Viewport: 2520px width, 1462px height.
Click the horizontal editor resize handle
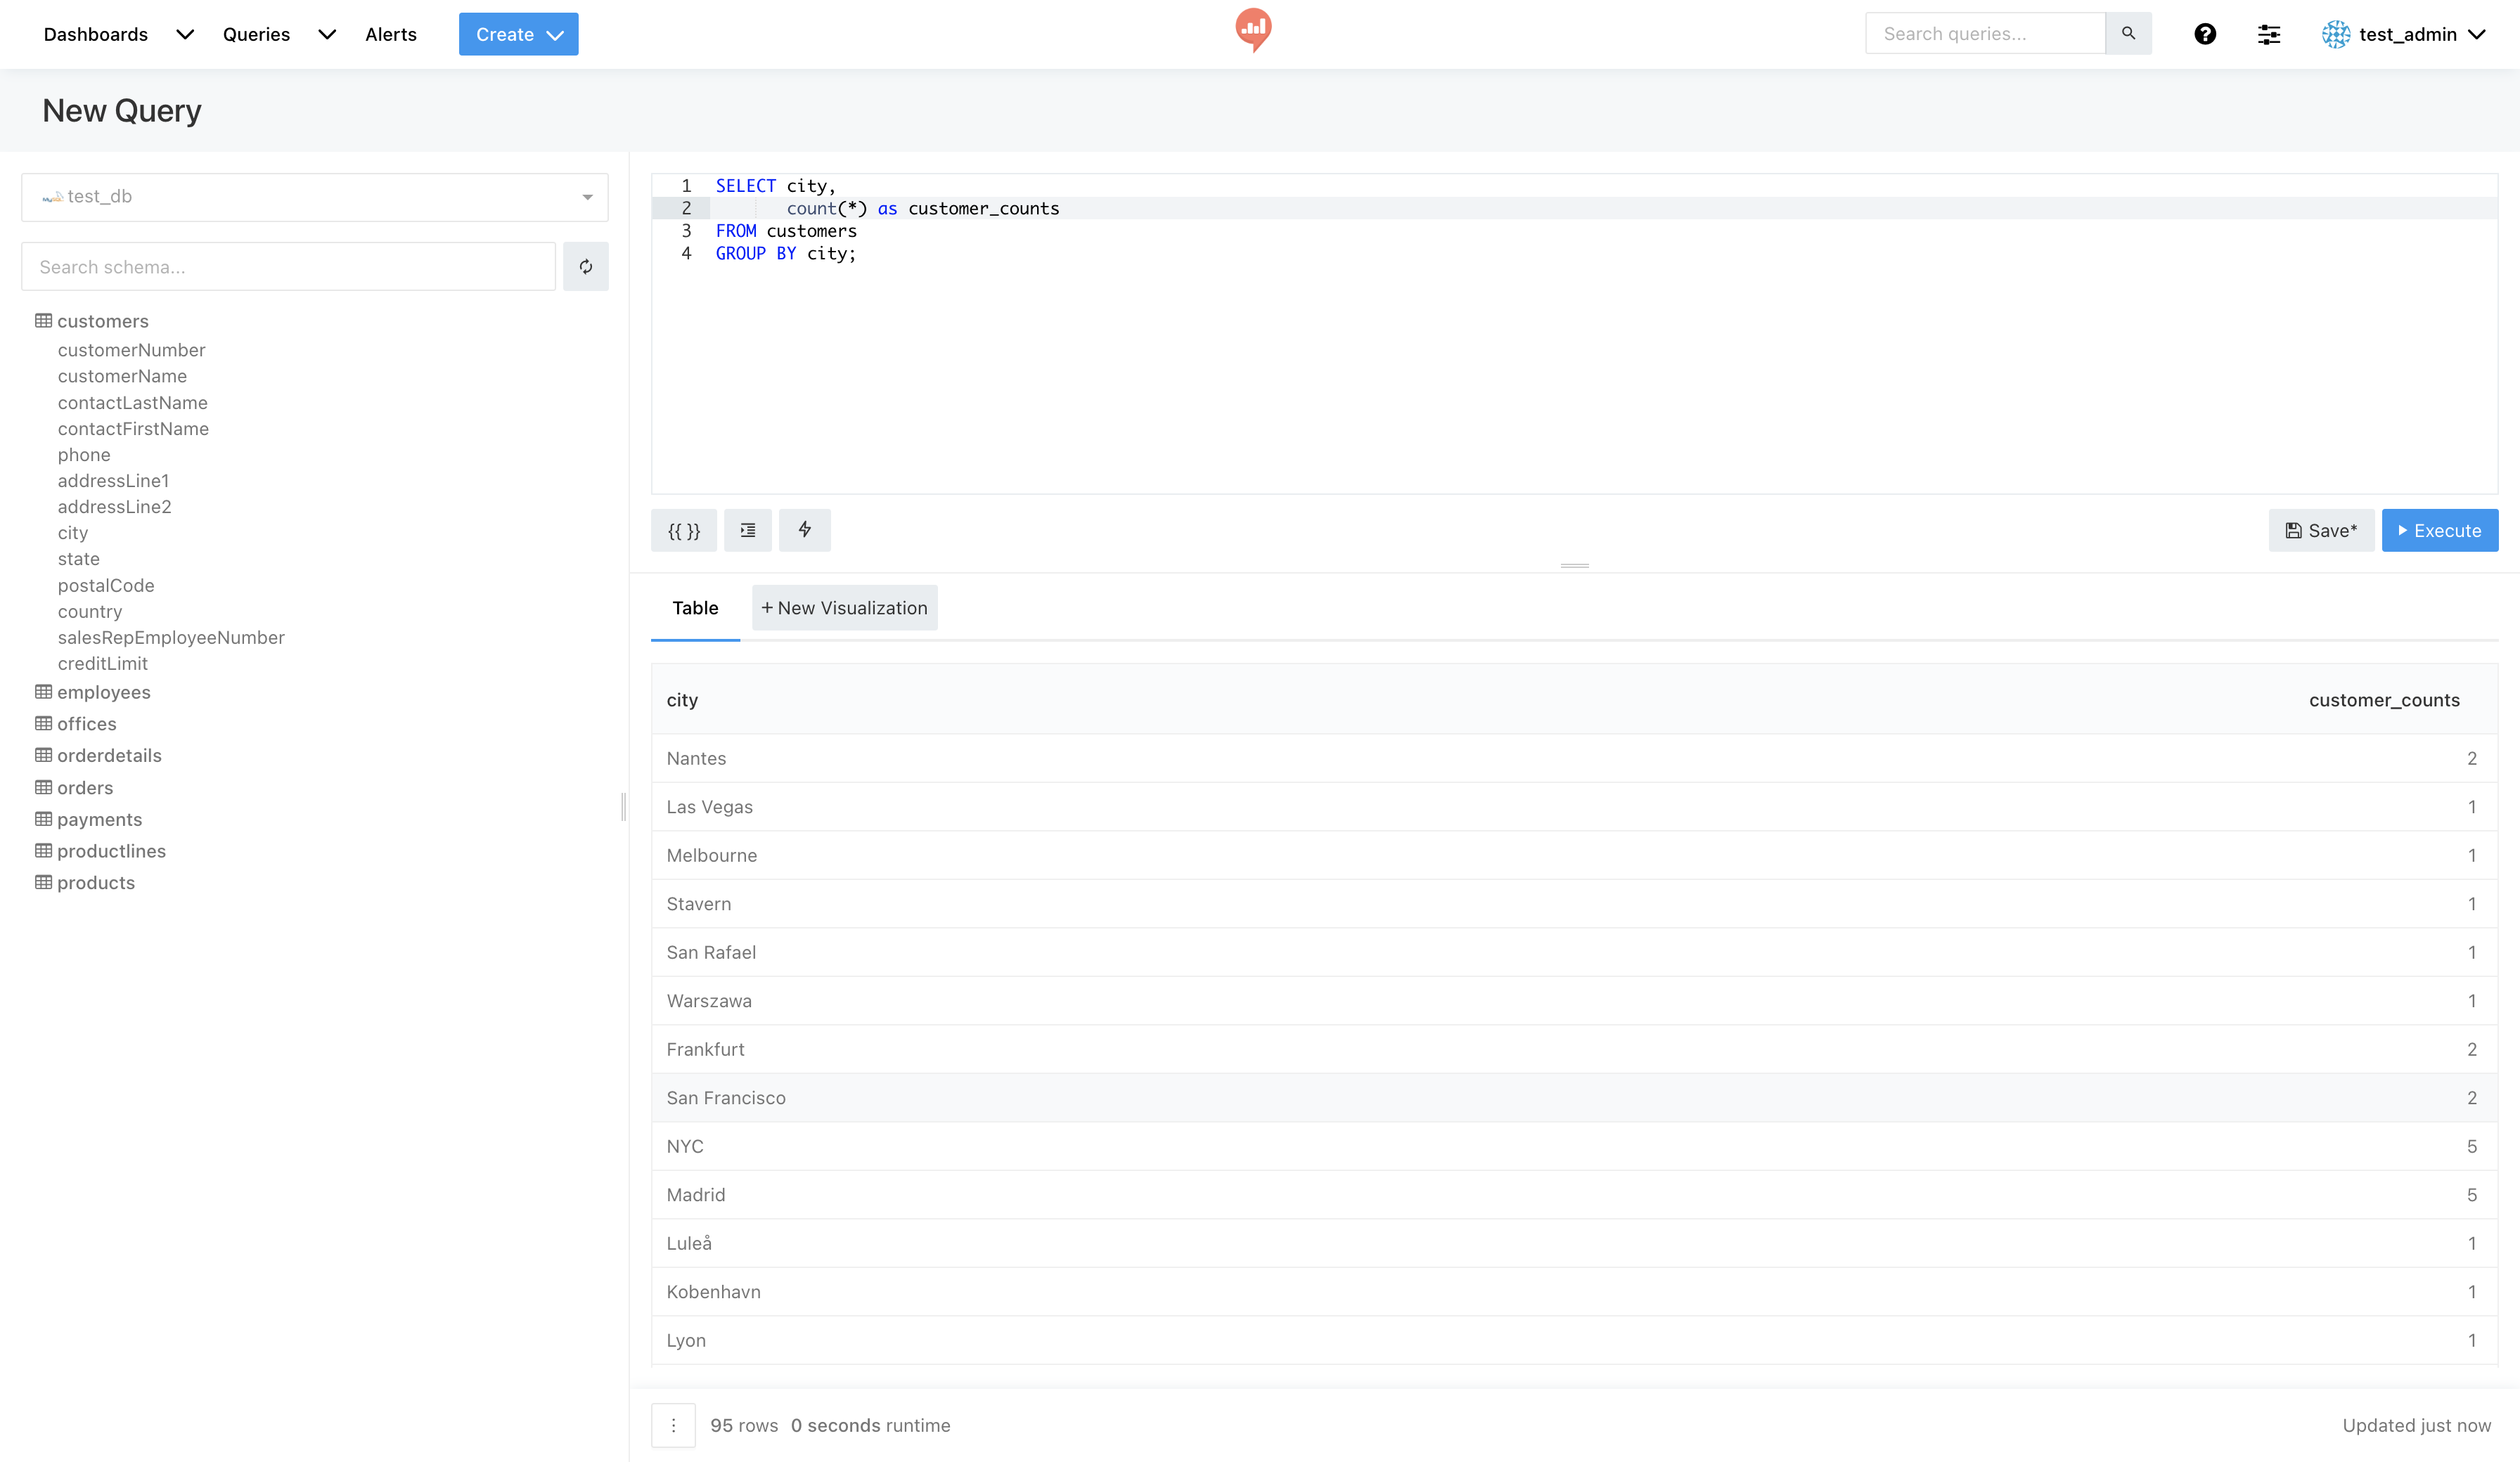pos(1574,566)
